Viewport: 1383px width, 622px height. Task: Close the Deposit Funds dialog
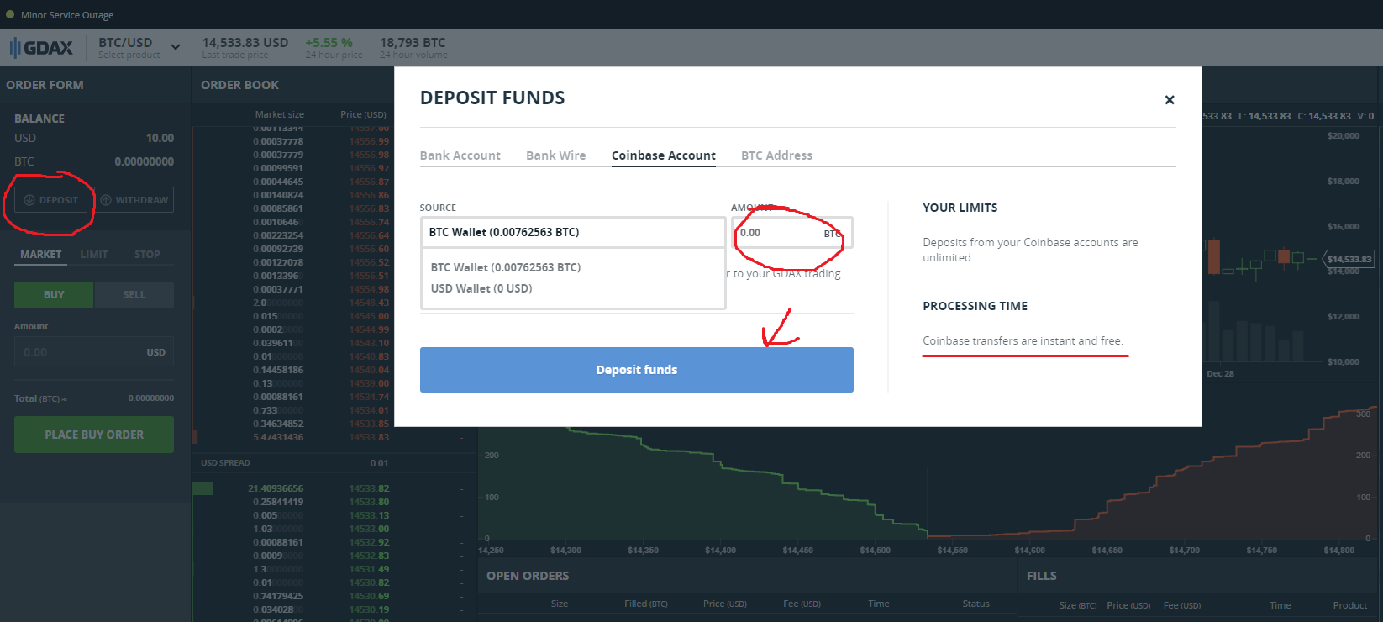click(1169, 100)
